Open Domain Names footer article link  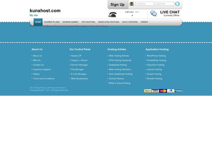click(x=117, y=79)
